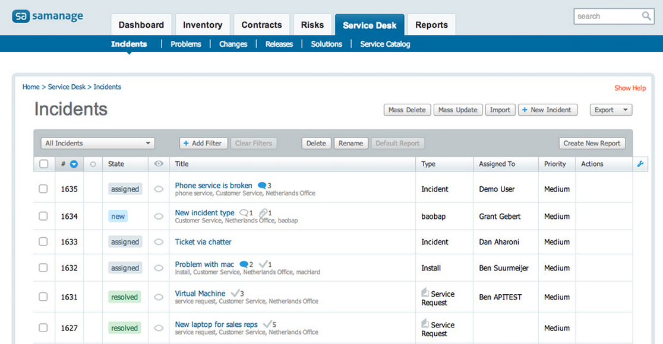Select all incidents via header checkbox
Viewport: 663px width, 344px height.
click(43, 164)
